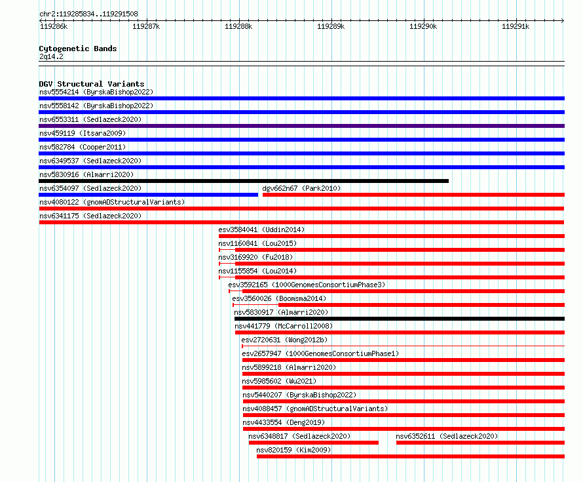Select the nsv4433554 (Deng2019) label
Viewport: 583px width, 482px height.
click(x=284, y=422)
